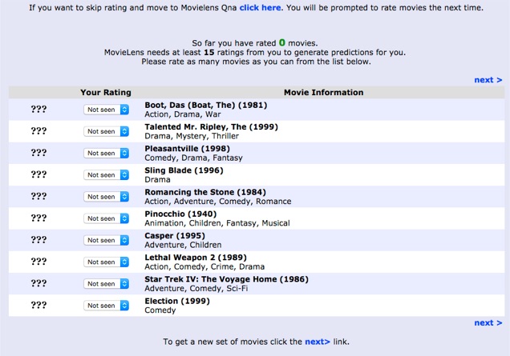Image resolution: width=510 pixels, height=356 pixels.
Task: Click the 'Movie Information' column header
Action: (324, 93)
